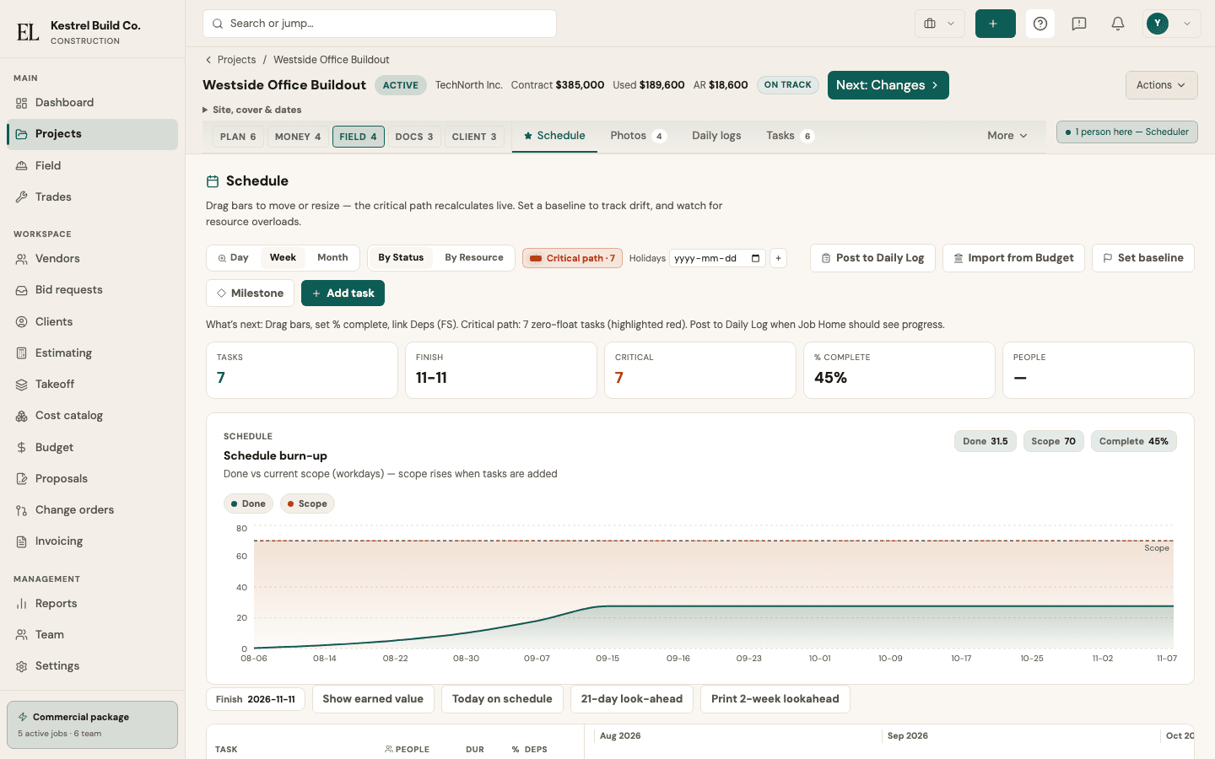Click the green plus quick-add button
Screen dimensions: 1215x759
[995, 24]
